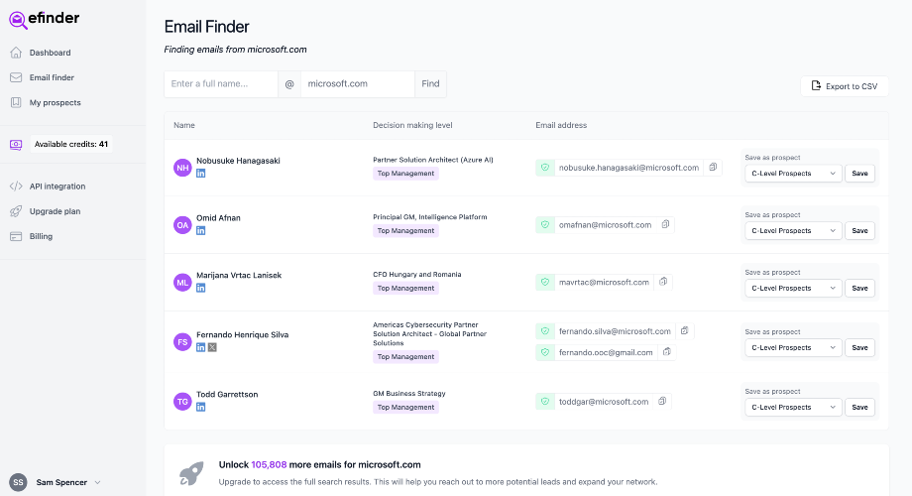Click the Find button
Screen dimensions: 912x496
430,84
